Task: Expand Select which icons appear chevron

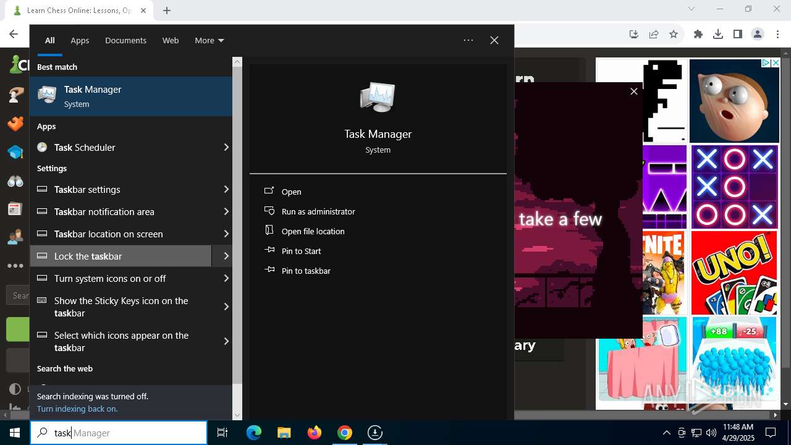Action: [x=226, y=341]
